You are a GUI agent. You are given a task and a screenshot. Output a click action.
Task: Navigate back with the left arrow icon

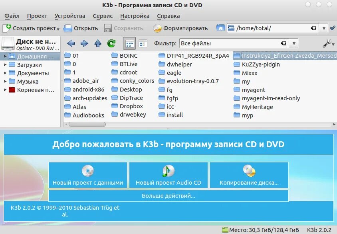coord(71,43)
